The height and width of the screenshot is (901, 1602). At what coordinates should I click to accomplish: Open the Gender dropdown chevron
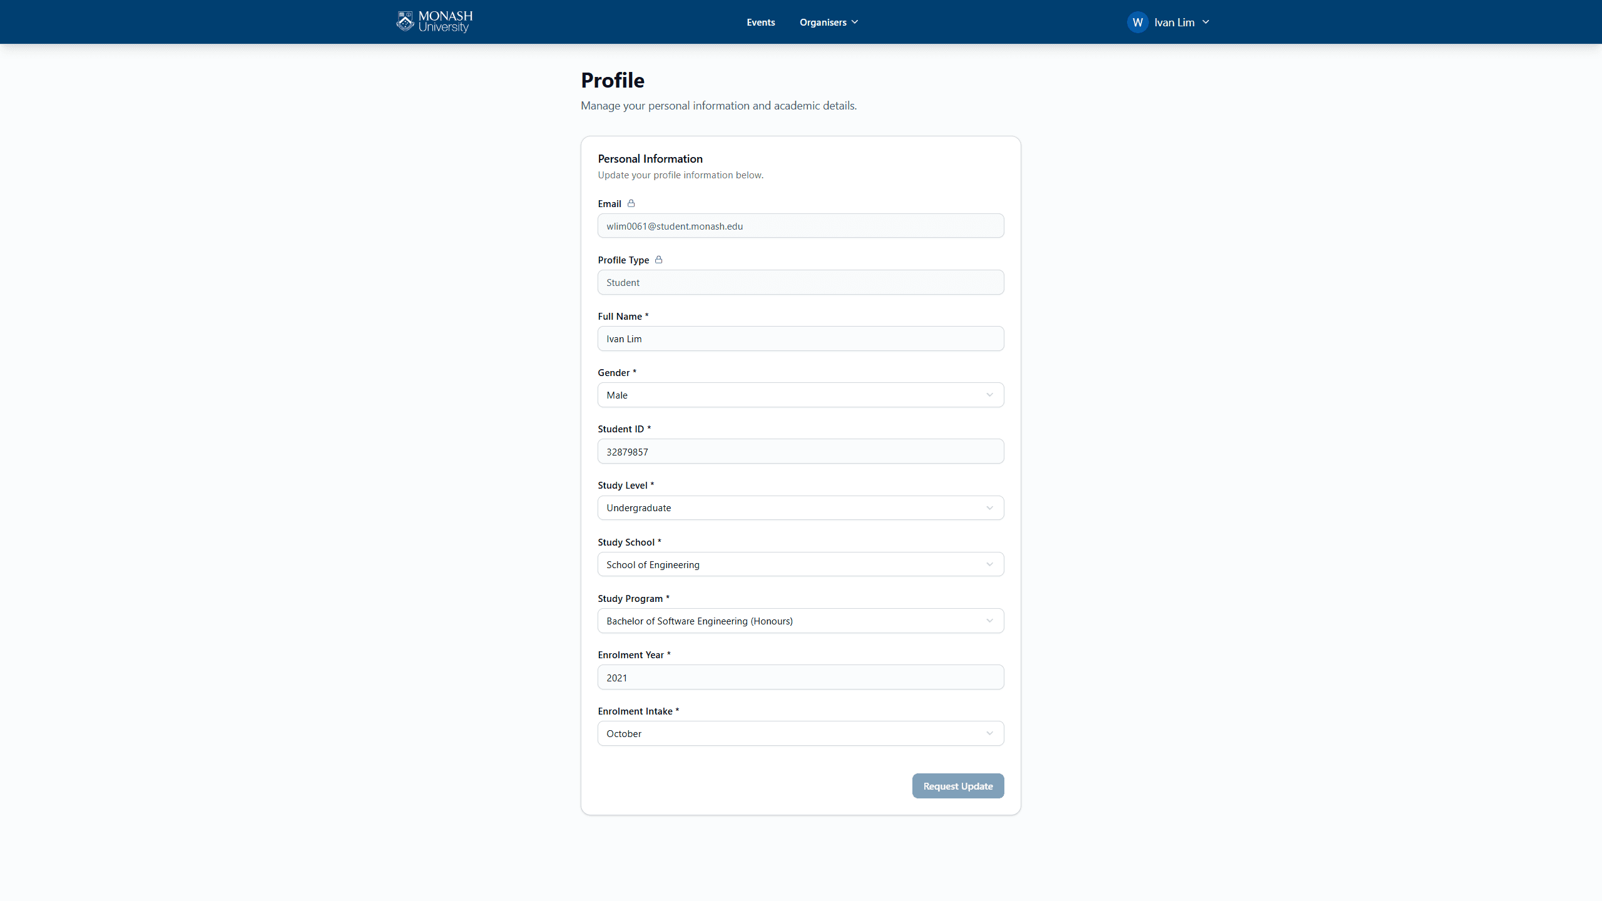tap(989, 395)
